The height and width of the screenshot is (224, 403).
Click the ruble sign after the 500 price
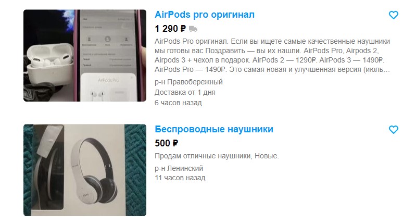(x=175, y=143)
